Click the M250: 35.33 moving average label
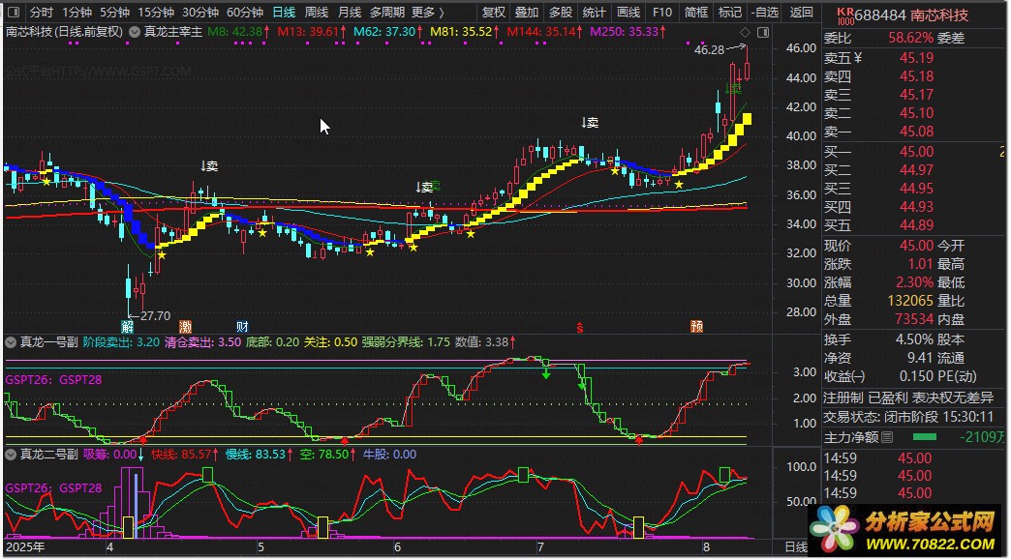1011x560 pixels. pyautogui.click(x=628, y=32)
